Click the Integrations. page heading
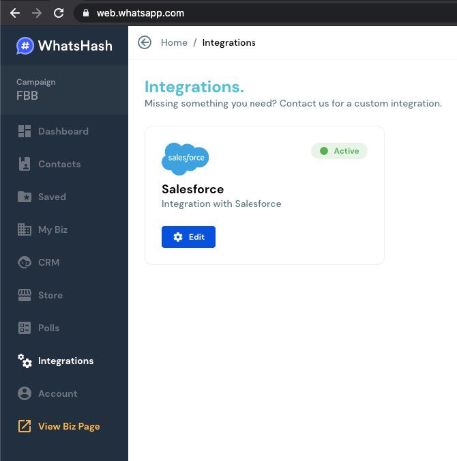The height and width of the screenshot is (461, 457). pyautogui.click(x=194, y=87)
